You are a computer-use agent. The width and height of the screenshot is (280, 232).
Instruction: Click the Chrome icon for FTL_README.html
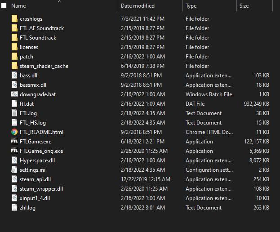pos(14,132)
